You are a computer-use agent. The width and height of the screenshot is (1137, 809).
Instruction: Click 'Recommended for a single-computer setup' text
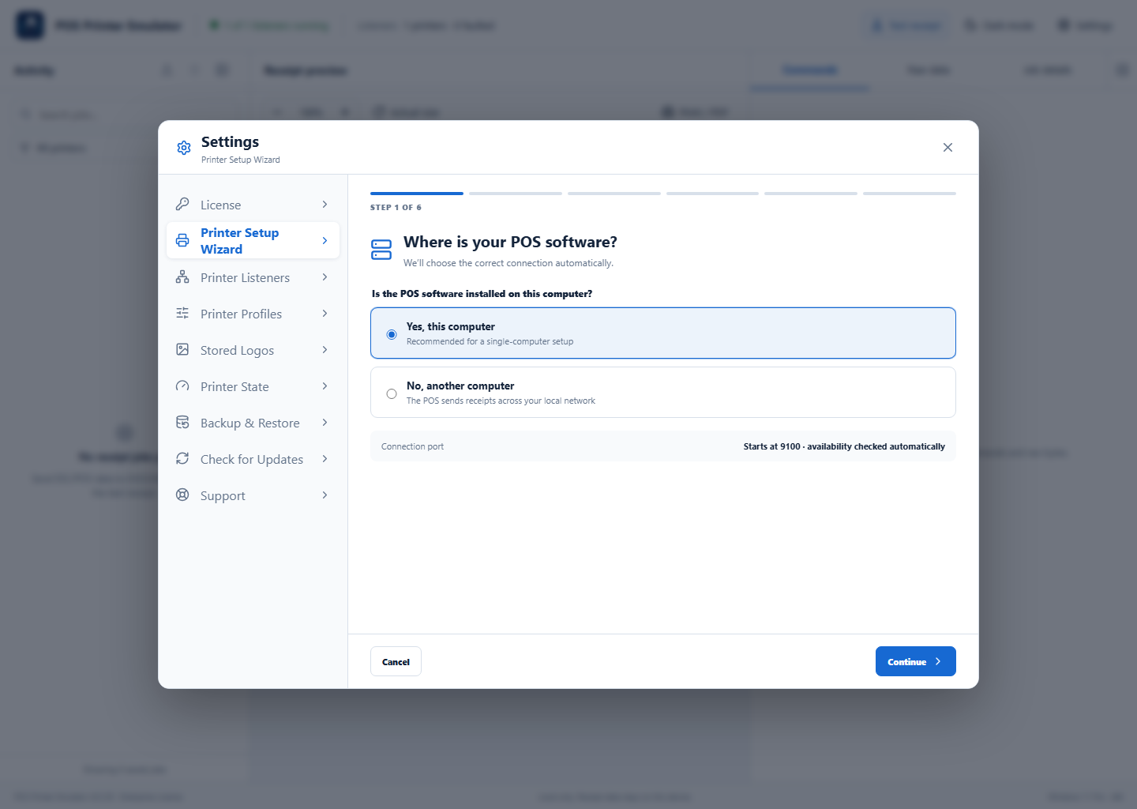[x=490, y=341]
